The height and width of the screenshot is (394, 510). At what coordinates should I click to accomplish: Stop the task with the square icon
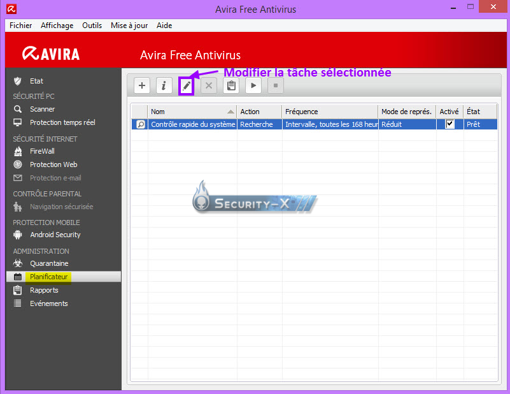coord(276,85)
